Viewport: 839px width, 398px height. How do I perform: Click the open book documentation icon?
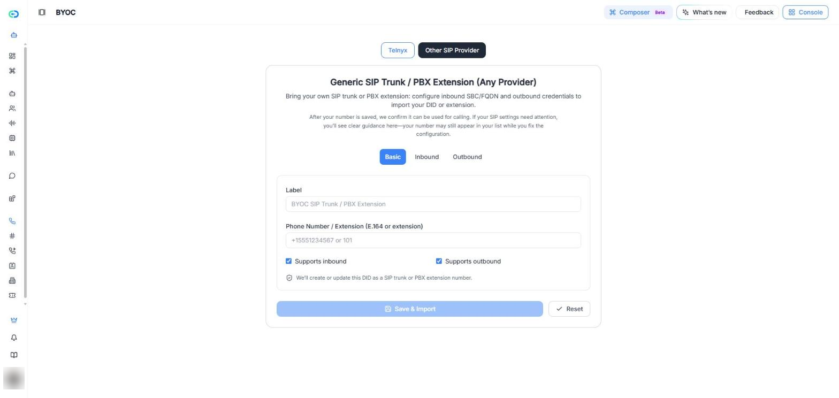[x=14, y=355]
